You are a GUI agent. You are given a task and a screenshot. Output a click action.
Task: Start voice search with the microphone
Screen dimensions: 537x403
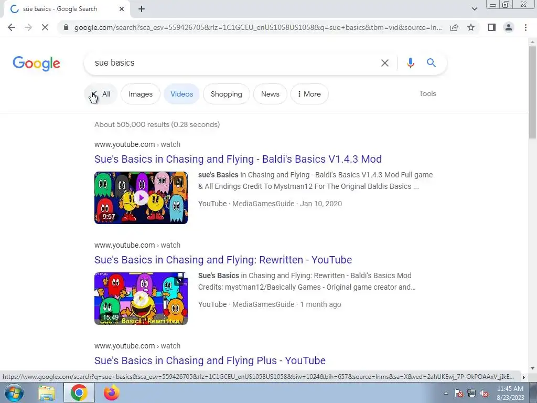click(x=410, y=63)
